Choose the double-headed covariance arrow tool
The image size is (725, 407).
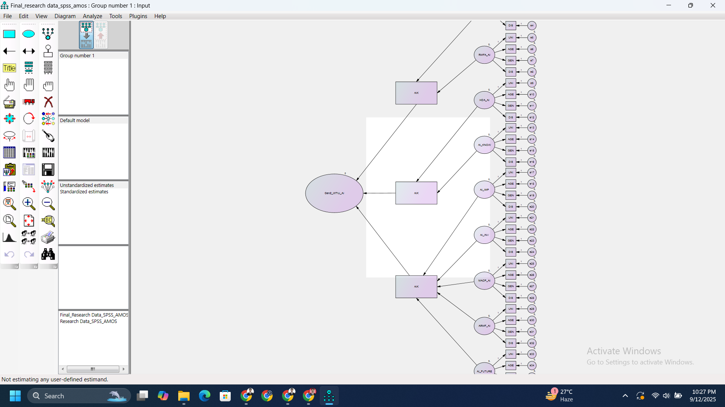pos(29,51)
